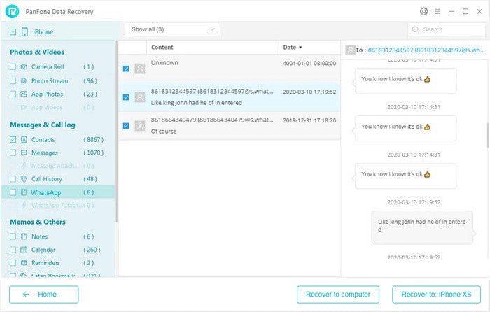This screenshot has width=490, height=312.
Task: Click the chat timestamp 2020-03-10 17:19:52
Action: [414, 202]
